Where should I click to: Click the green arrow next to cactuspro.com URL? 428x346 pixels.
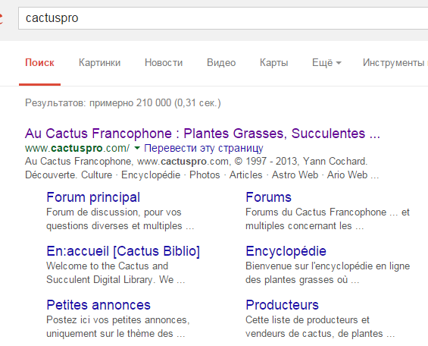click(137, 148)
